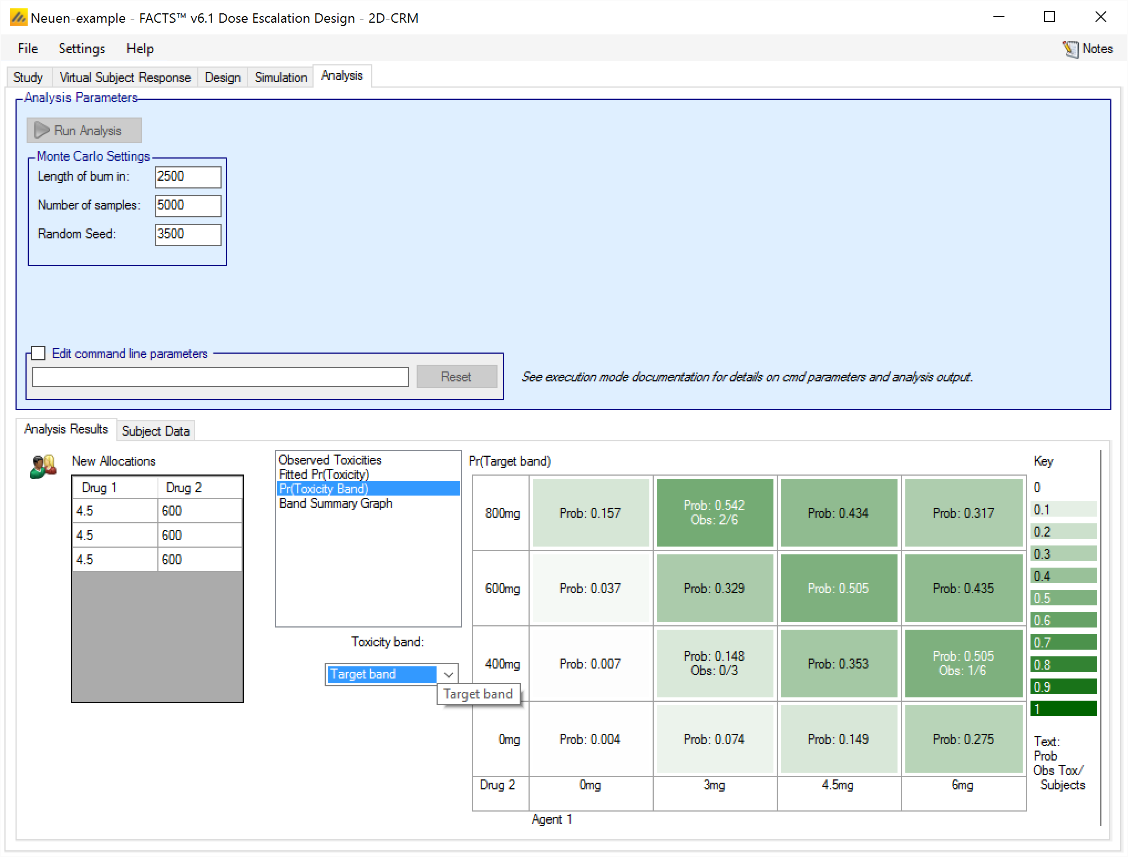
Task: Click the 0.9 key color swatch
Action: 1064,687
